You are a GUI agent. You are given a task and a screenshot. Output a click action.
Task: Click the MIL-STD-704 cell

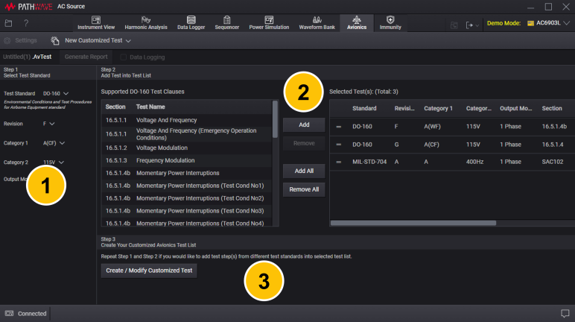click(x=369, y=162)
